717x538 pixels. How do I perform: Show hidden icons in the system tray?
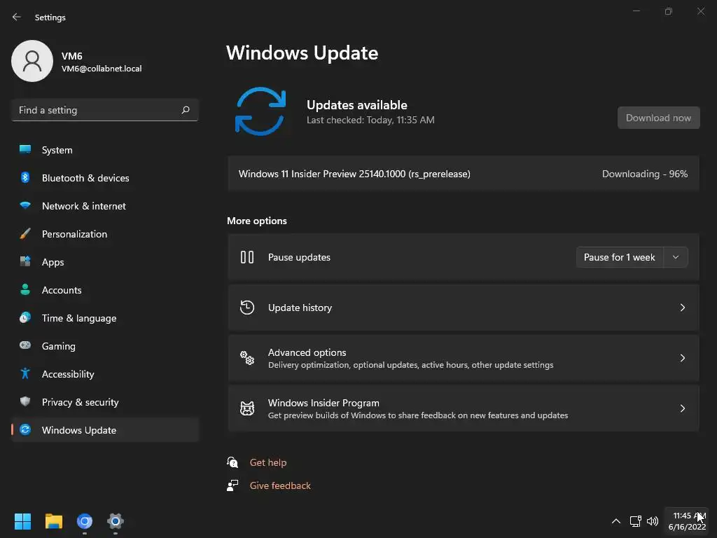pyautogui.click(x=616, y=521)
